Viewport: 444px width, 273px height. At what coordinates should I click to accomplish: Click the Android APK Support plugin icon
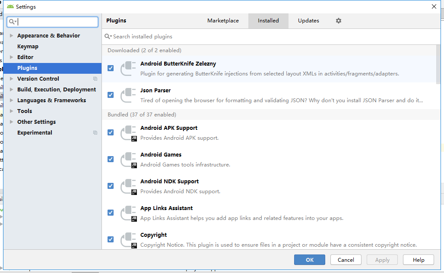[129, 133]
